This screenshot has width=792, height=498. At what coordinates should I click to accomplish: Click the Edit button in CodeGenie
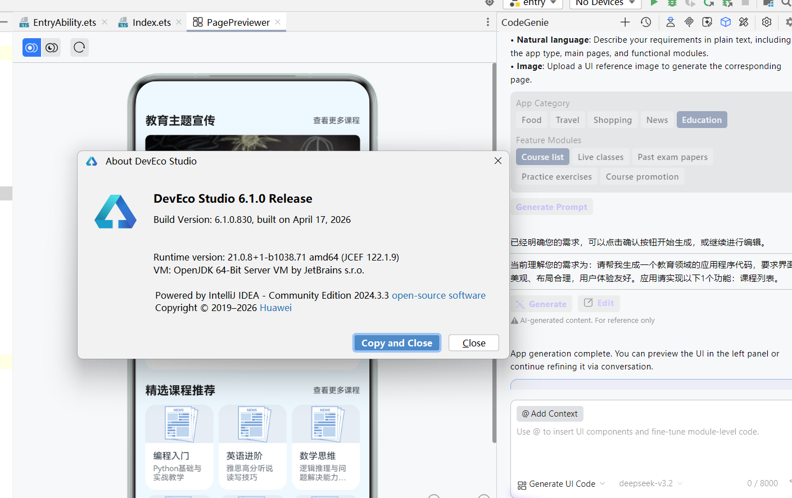[599, 303]
